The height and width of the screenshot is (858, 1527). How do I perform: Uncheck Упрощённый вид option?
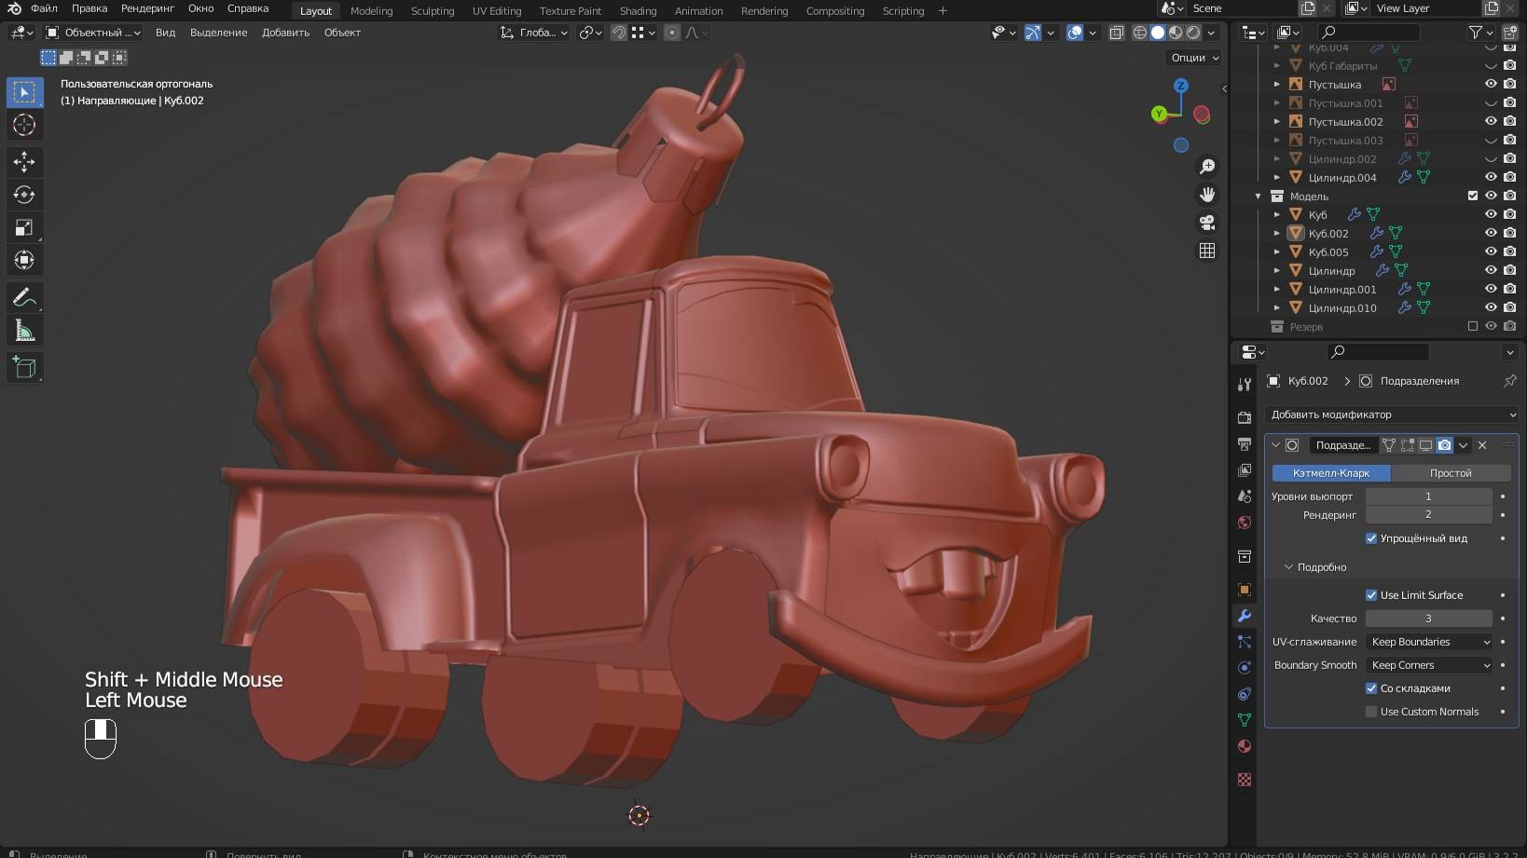pyautogui.click(x=1371, y=538)
